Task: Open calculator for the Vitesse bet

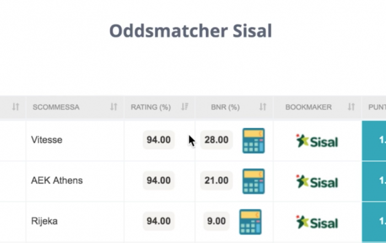Action: tap(253, 141)
